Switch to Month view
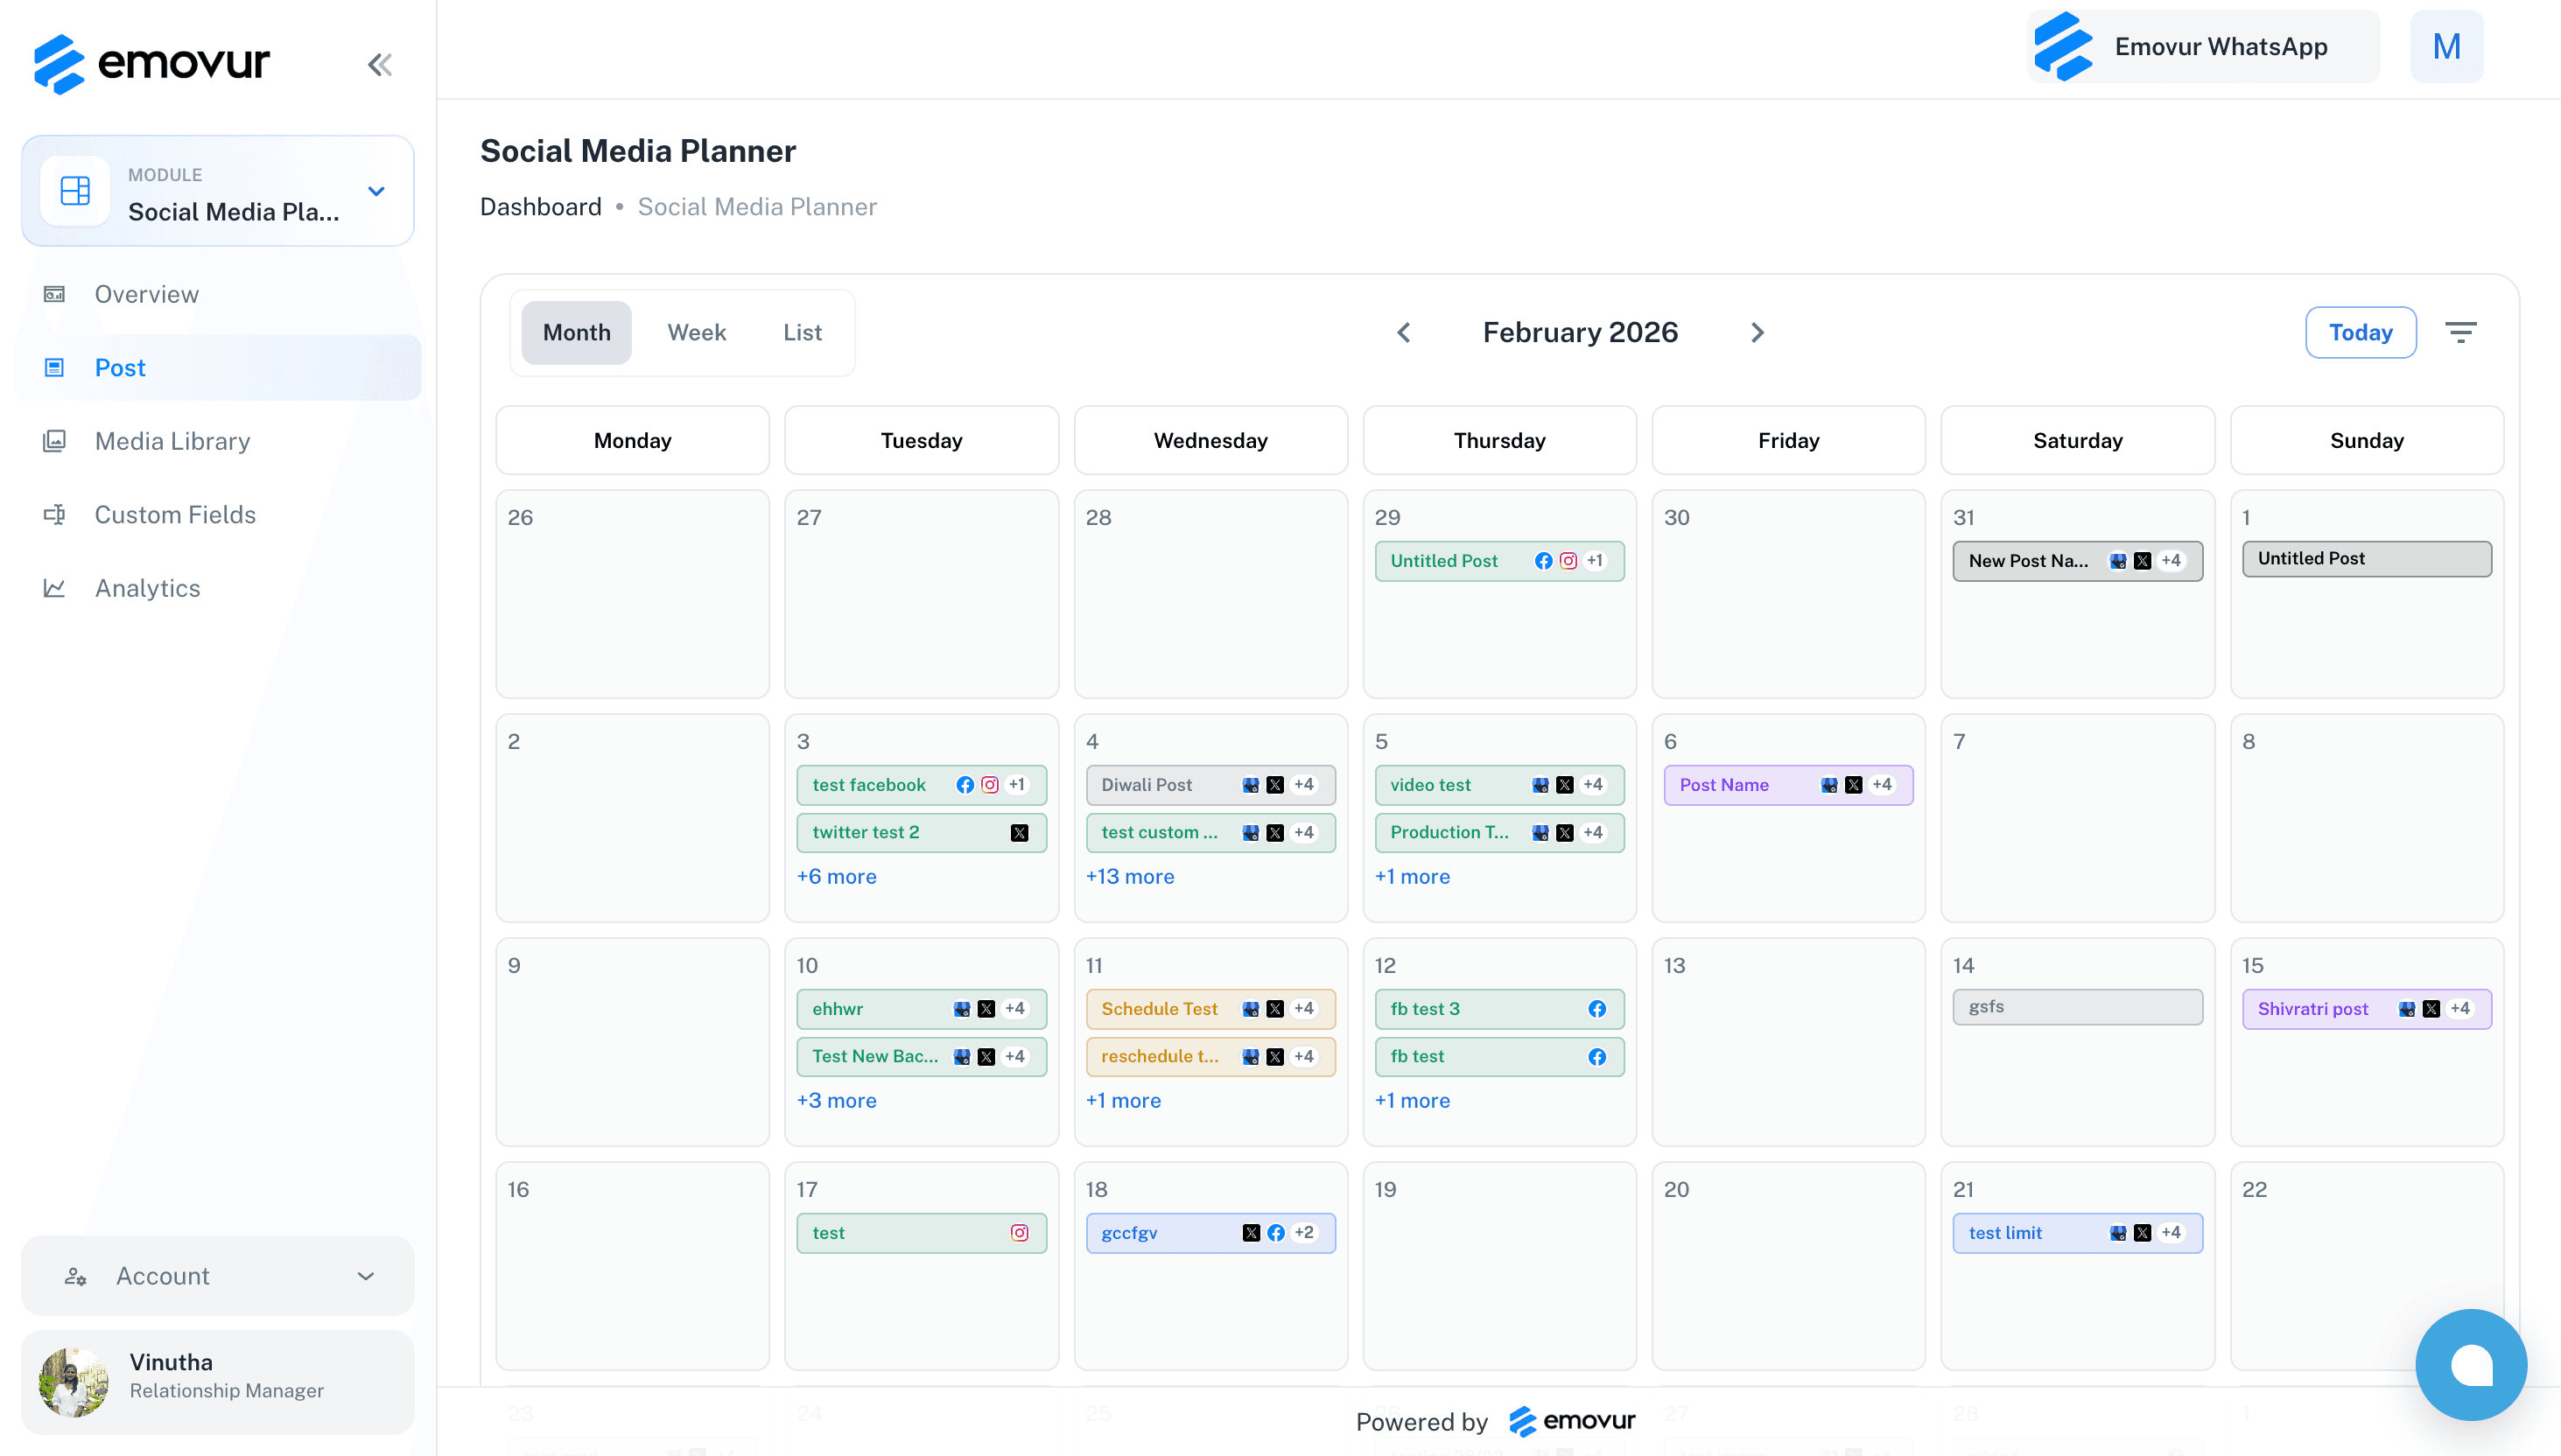This screenshot has height=1456, width=2561. click(576, 332)
